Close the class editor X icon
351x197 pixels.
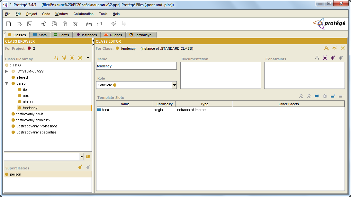(343, 48)
